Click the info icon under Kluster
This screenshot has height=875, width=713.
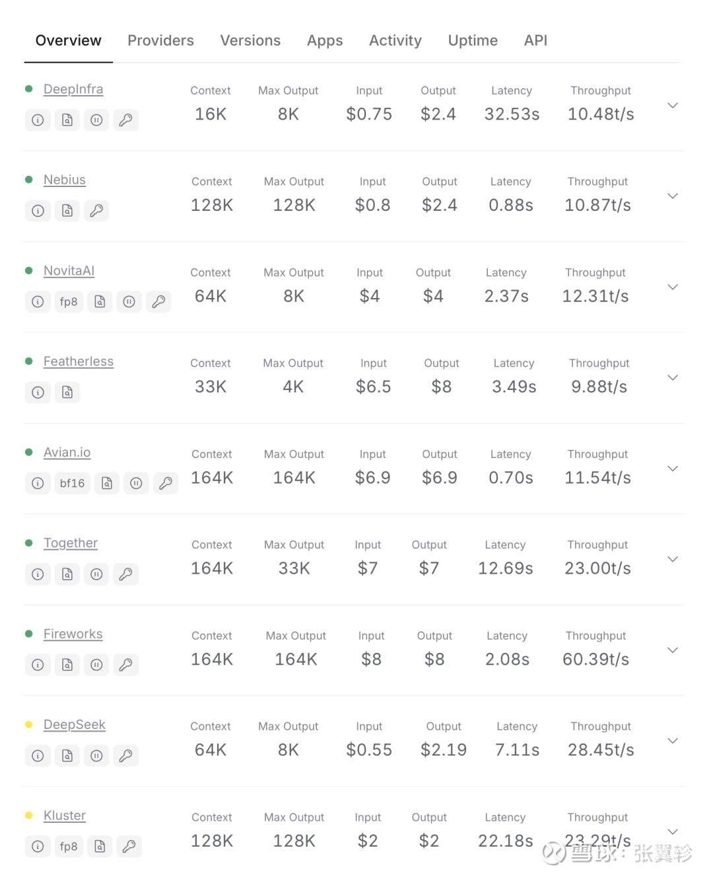tap(38, 847)
